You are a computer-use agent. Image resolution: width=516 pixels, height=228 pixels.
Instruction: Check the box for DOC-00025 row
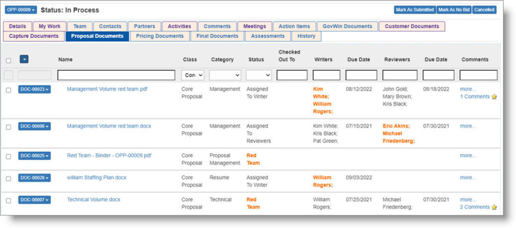tap(9, 156)
